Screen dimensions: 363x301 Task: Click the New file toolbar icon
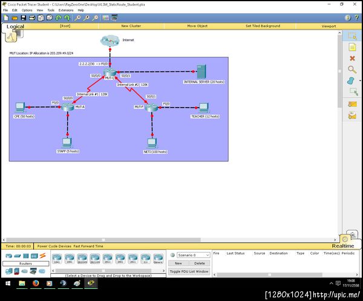point(6,18)
